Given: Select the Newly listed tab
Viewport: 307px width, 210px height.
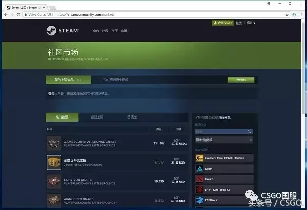Looking at the screenshot, I should point(97,117).
